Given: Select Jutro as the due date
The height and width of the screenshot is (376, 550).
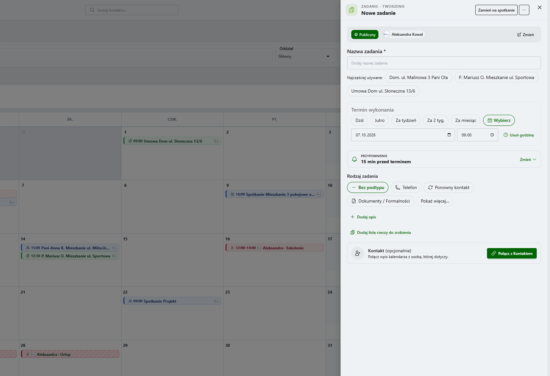Looking at the screenshot, I should click(x=380, y=120).
